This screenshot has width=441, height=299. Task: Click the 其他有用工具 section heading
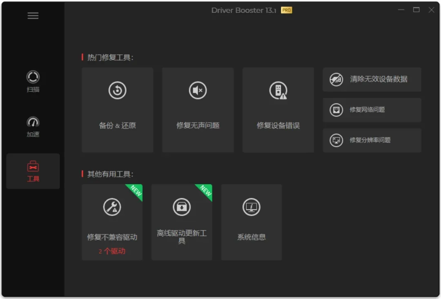[x=110, y=174]
